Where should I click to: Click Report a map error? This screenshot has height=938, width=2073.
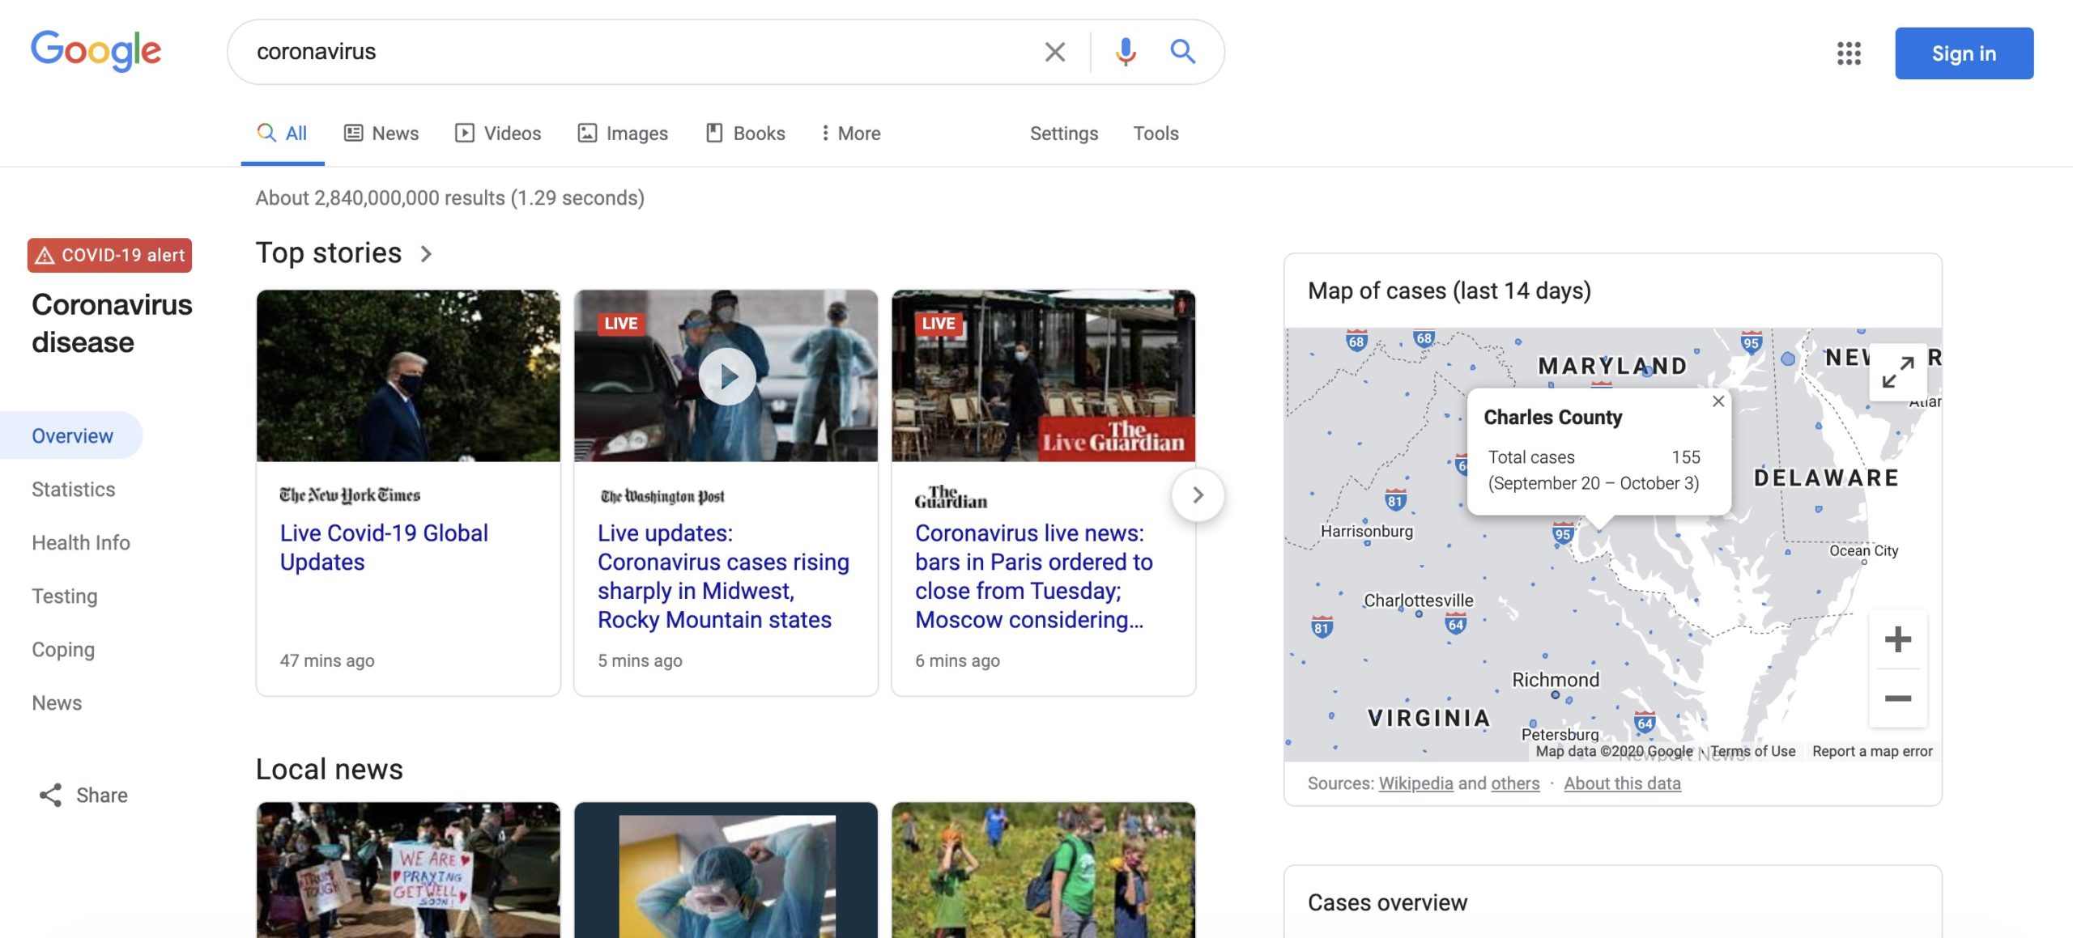[x=1872, y=751]
